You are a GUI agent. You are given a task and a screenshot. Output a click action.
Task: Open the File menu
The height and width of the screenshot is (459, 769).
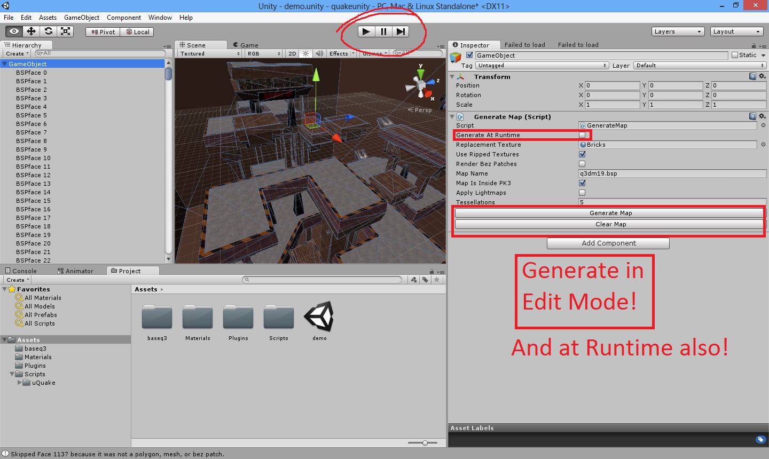click(9, 18)
